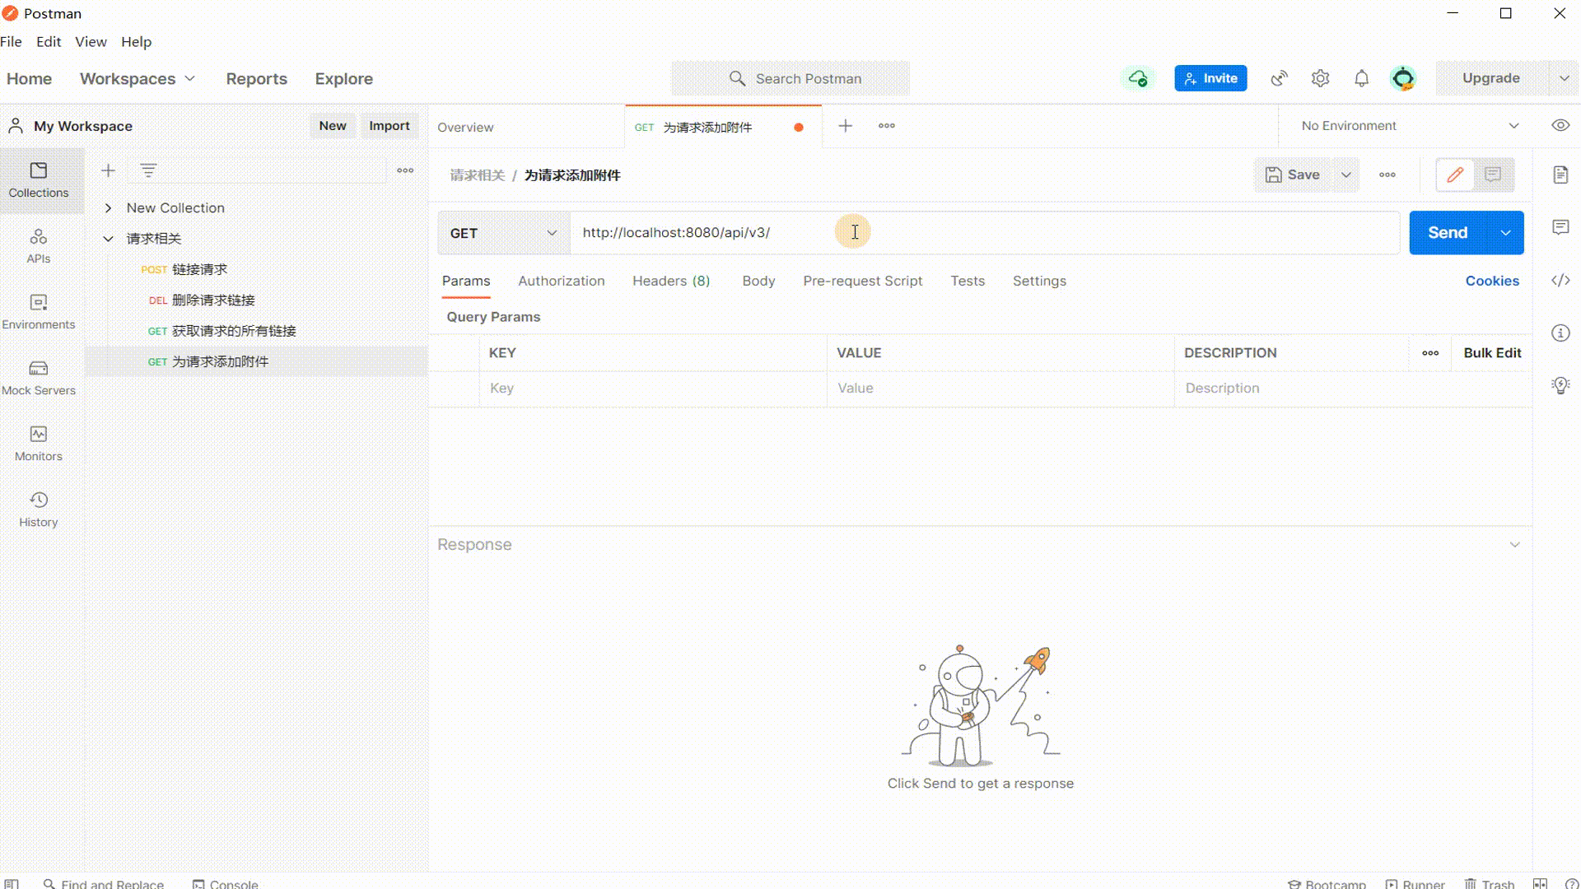Open the File menu

pos(11,42)
